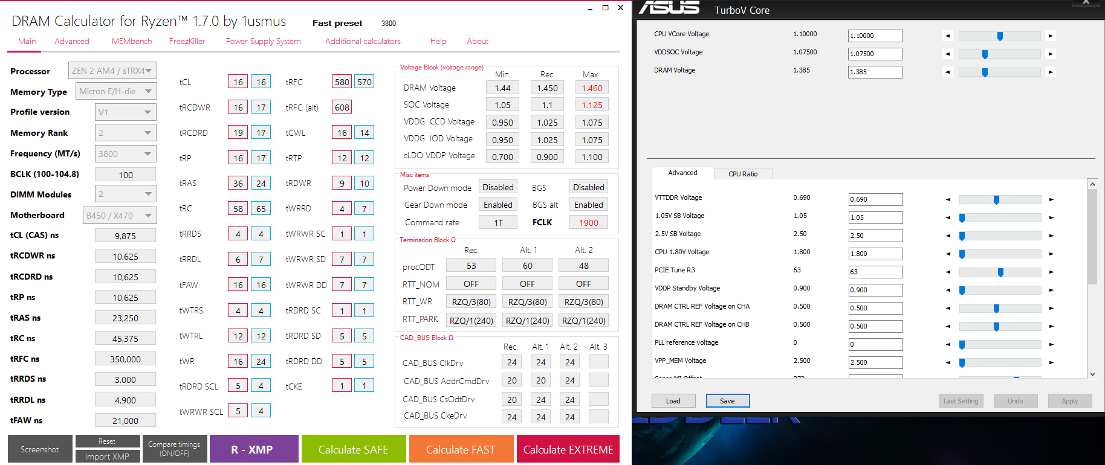1105x465 pixels.
Task: Switch to the Power Supply System tab
Action: click(264, 41)
